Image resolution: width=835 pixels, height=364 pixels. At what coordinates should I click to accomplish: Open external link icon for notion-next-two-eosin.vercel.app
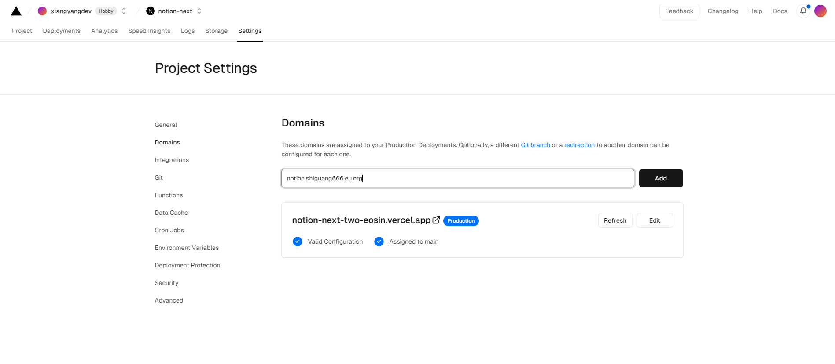click(x=436, y=220)
